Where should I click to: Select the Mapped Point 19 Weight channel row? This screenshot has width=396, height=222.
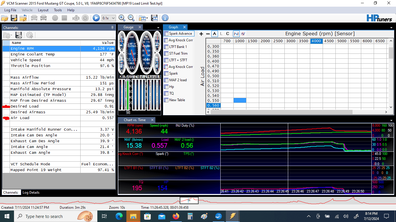point(59,170)
